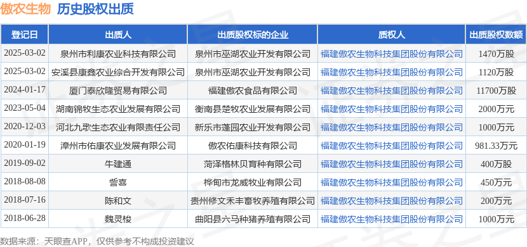Select 厦门泰欣隆贸易有限公司 pledgor cell

coord(117,91)
